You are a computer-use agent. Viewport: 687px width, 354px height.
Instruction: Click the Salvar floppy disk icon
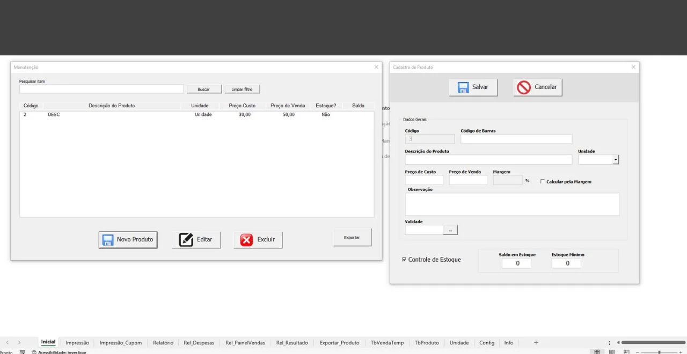pos(463,87)
